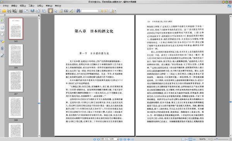Screen dimensions: 232x141
Task: Select the arrow Select tool
Action: point(56,11)
